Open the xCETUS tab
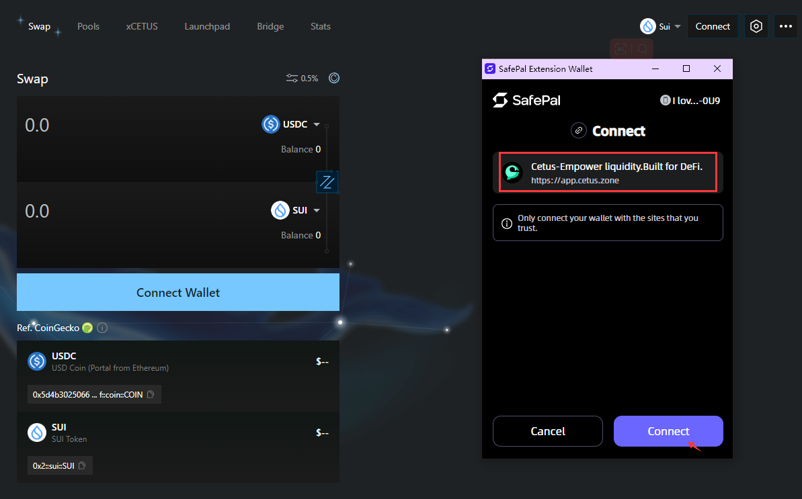 click(142, 26)
